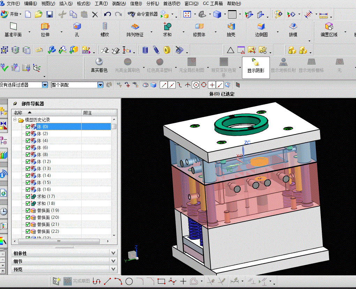Image resolution: width=356 pixels, height=289 pixels.
Task: Click the Delete X icon
Action: tap(95, 15)
